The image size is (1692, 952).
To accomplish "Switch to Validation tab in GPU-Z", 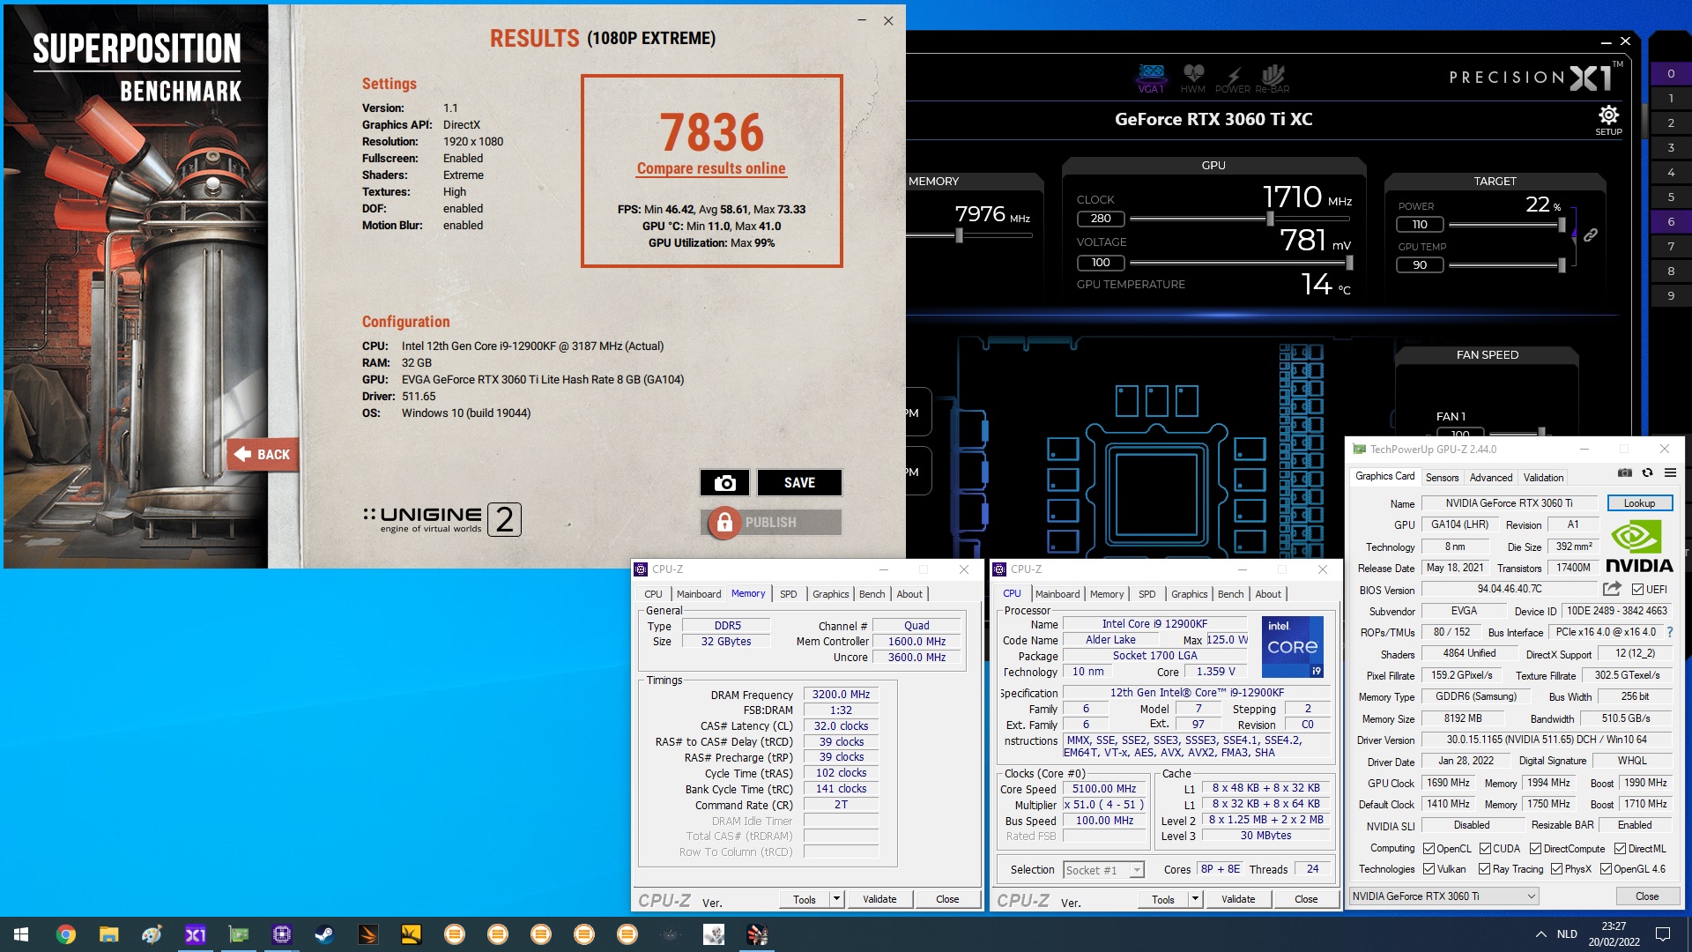I will click(x=1543, y=478).
